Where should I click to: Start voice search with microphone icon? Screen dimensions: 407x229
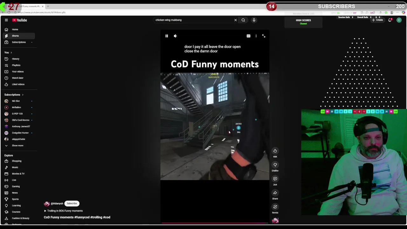click(254, 20)
